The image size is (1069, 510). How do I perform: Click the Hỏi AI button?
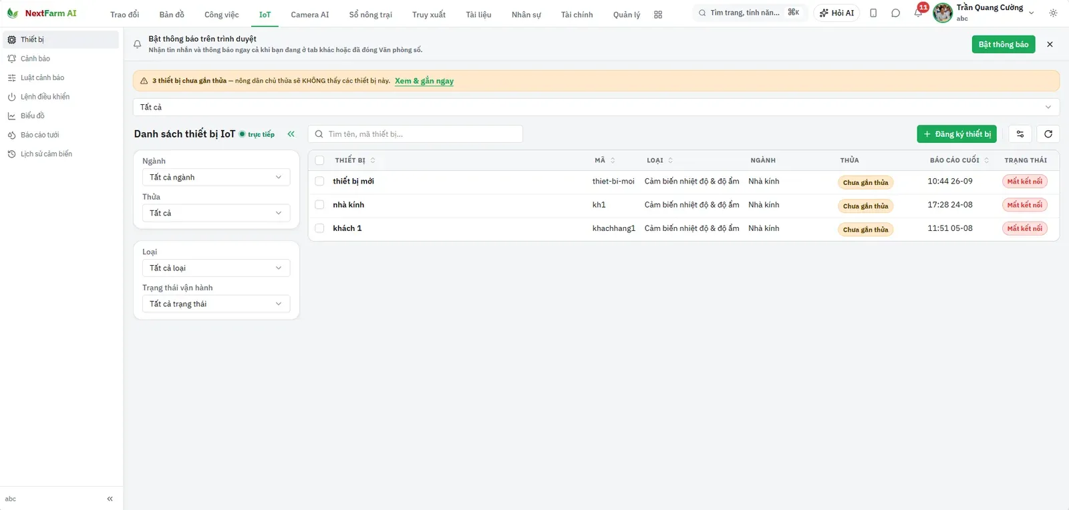click(x=836, y=13)
